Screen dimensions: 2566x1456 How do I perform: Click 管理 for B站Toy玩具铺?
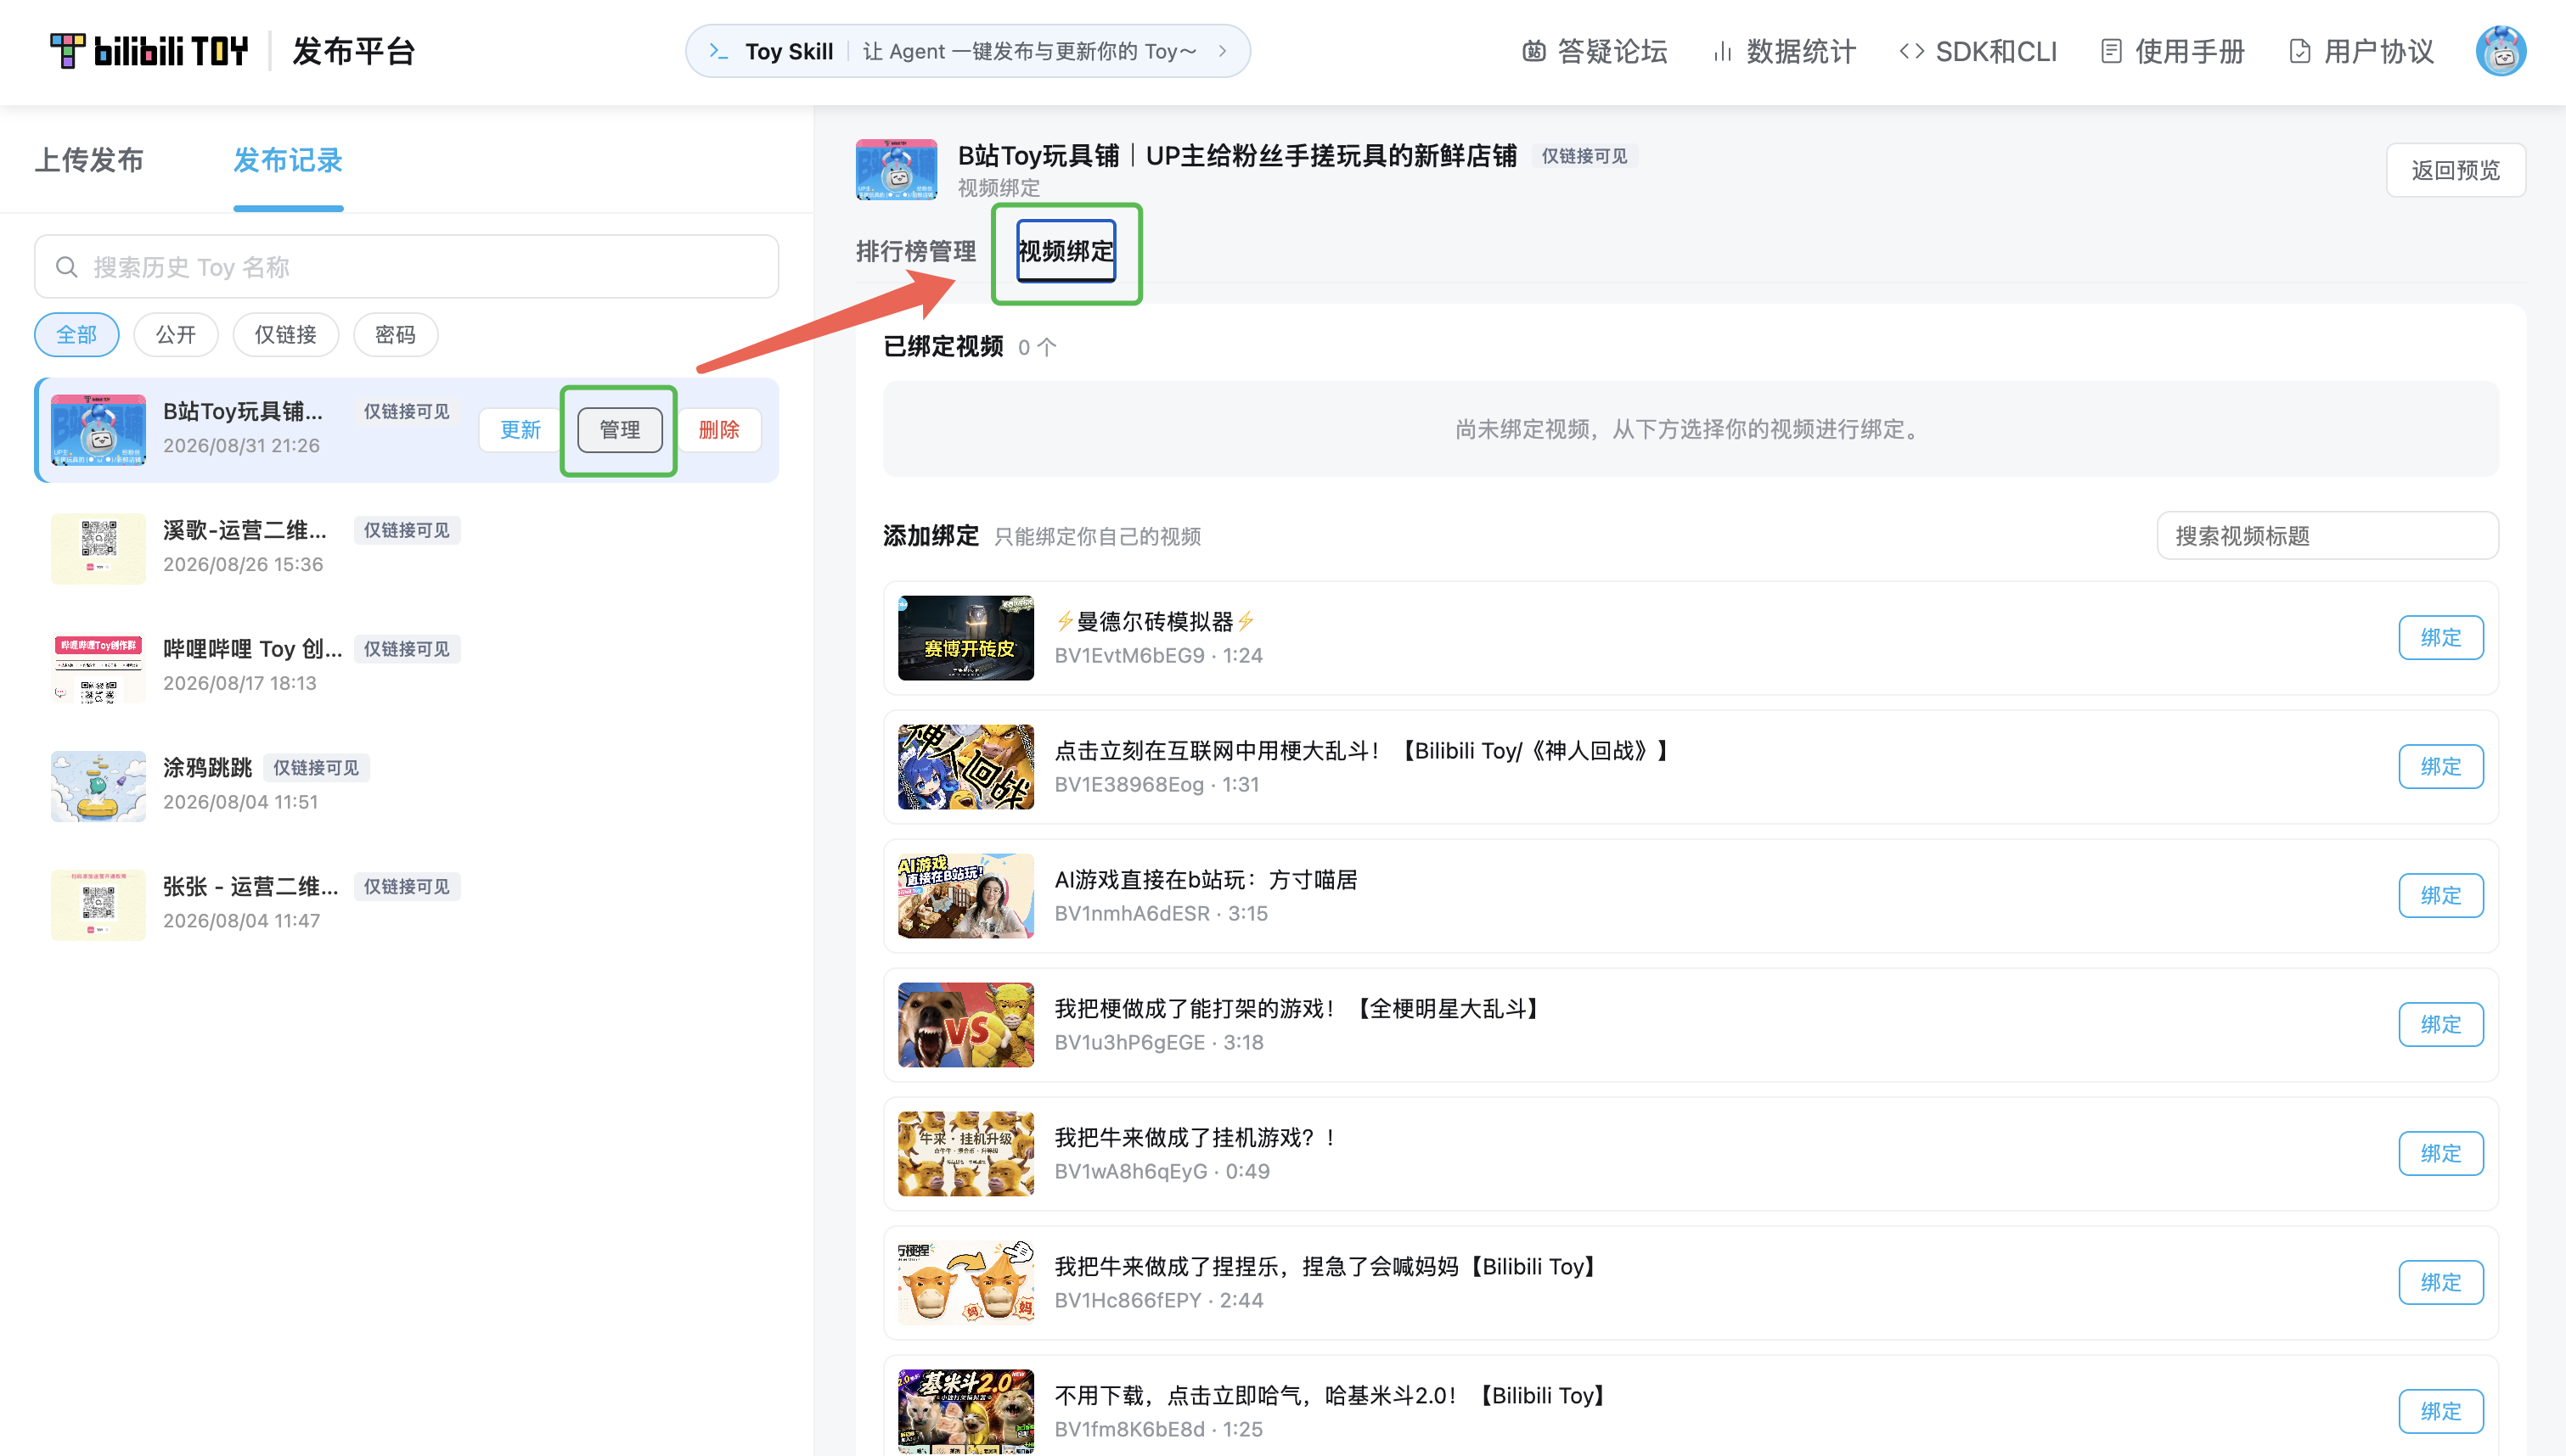619,430
